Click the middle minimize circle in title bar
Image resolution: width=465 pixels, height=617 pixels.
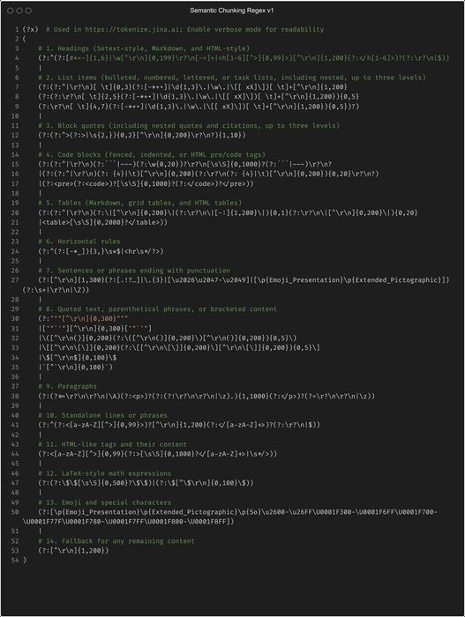point(19,11)
